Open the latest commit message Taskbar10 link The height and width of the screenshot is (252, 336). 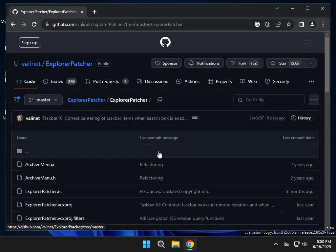point(115,118)
